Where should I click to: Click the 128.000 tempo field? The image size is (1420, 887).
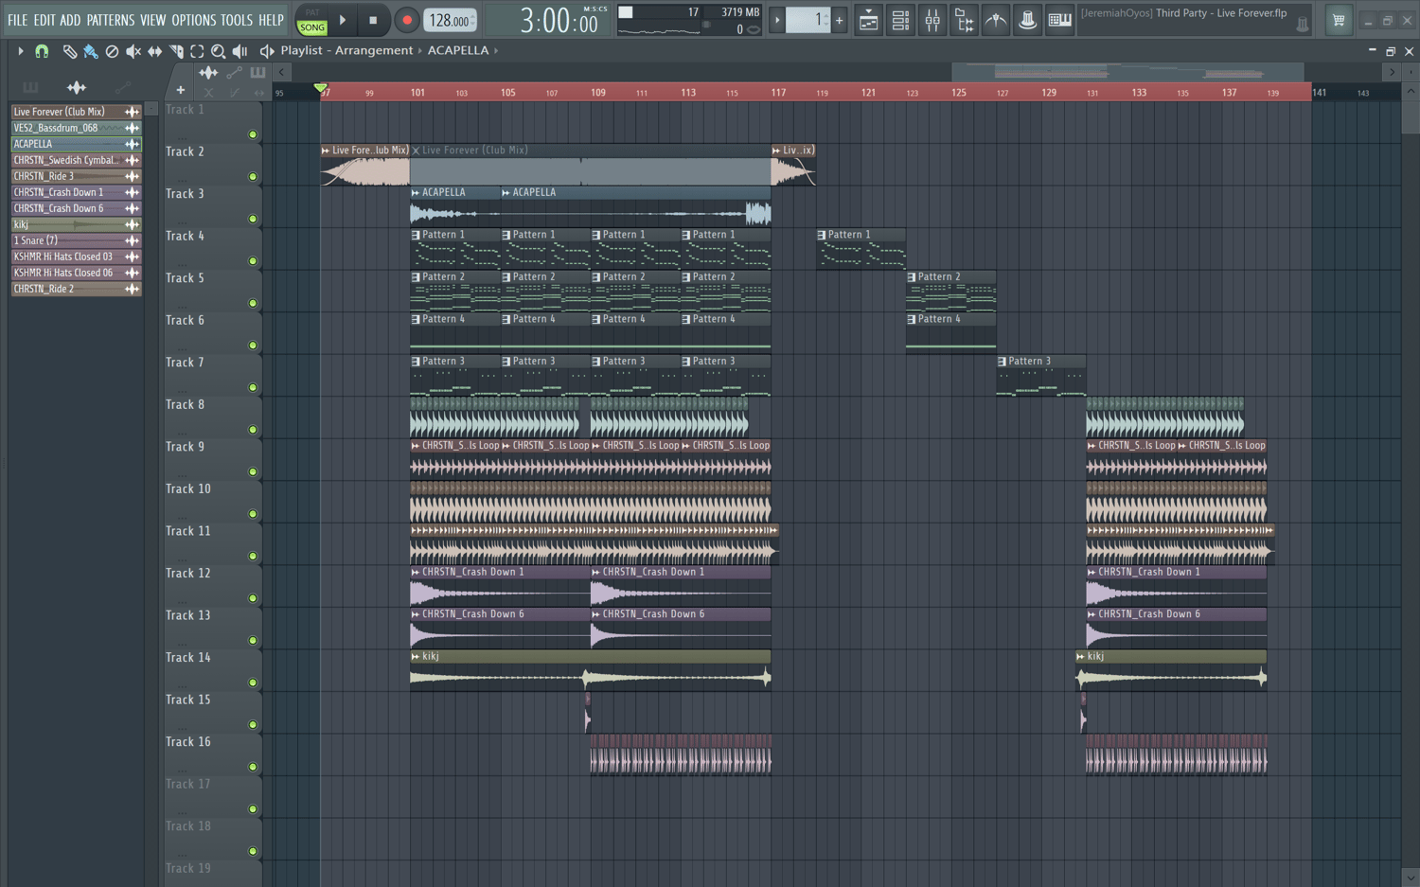tap(451, 20)
